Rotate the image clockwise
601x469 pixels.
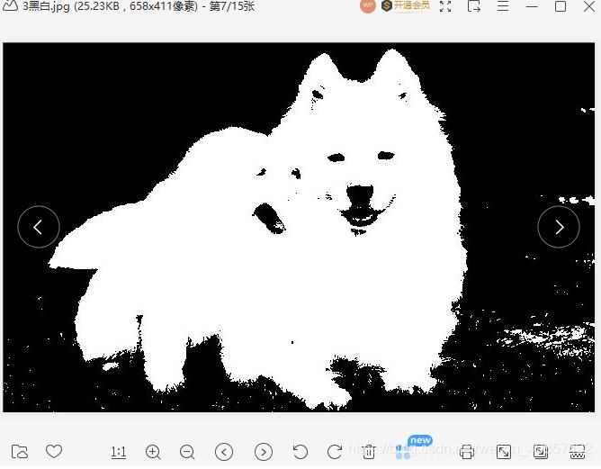[334, 452]
